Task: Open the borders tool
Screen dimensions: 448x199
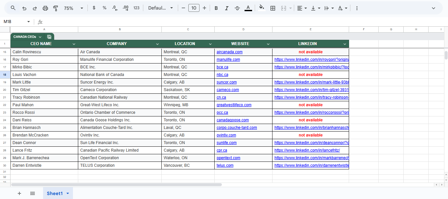Action: (x=273, y=8)
